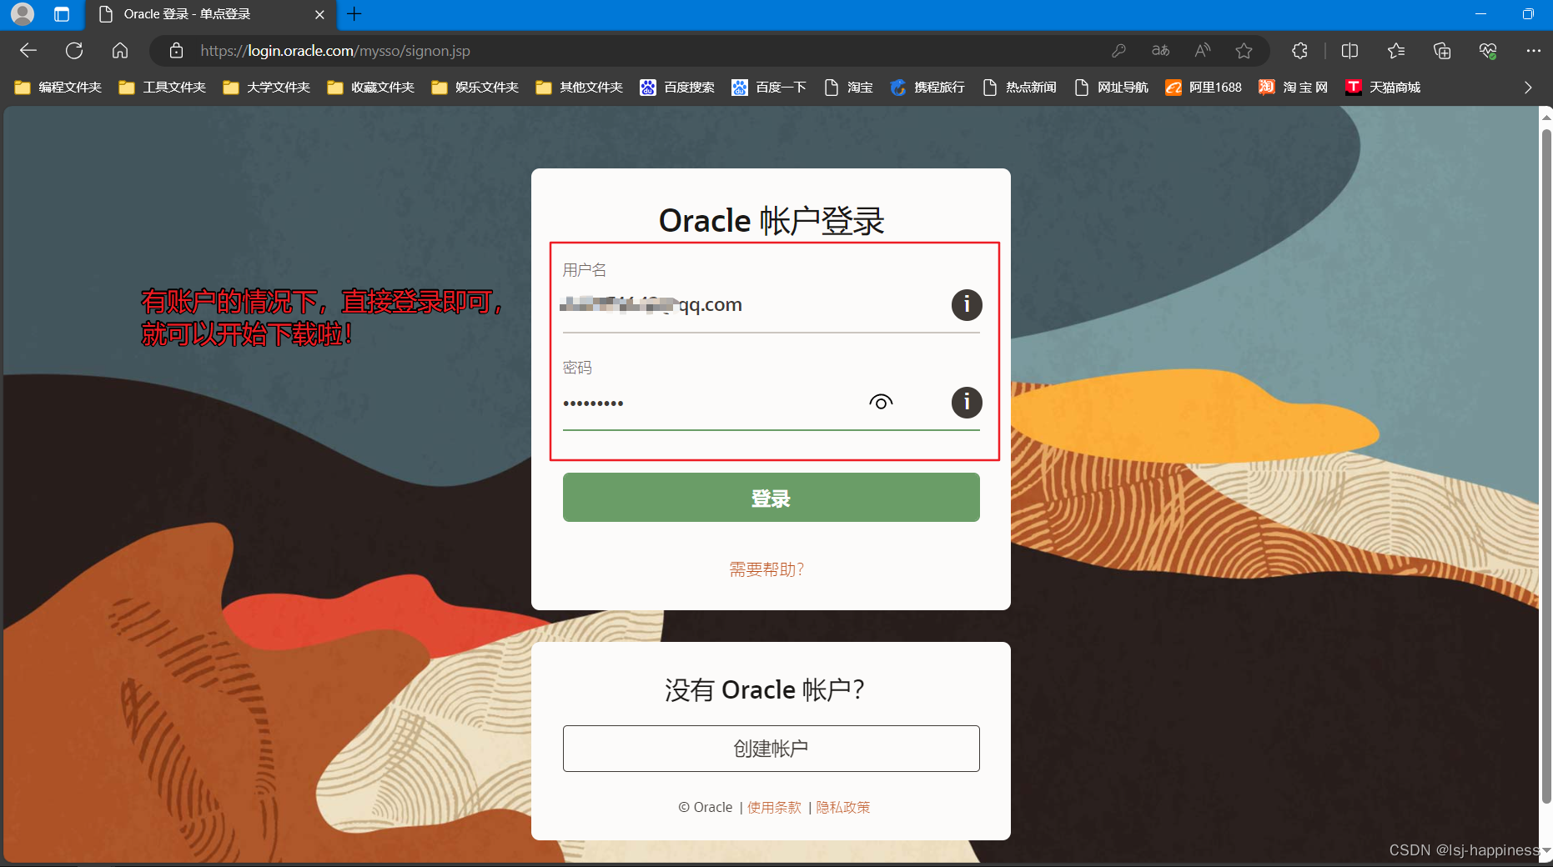1553x867 pixels.
Task: Open the 其他文件夹 bookmark folder
Action: (580, 88)
